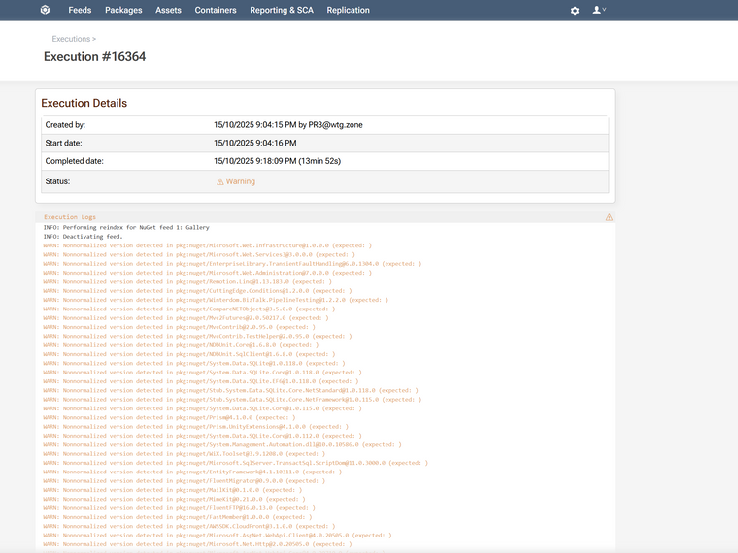This screenshot has width=738, height=553.
Task: Open the settings gear icon
Action: [x=575, y=11]
